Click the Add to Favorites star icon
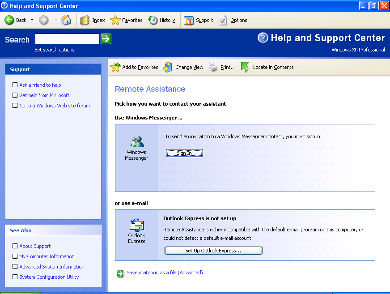This screenshot has height=294, width=390. click(x=115, y=67)
